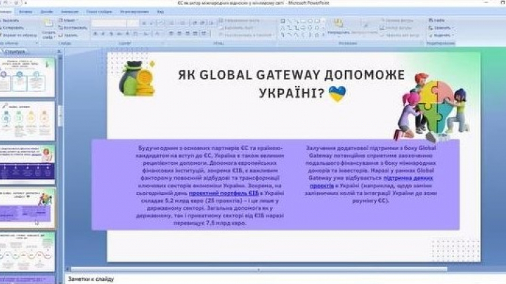506x284 pixels.
Task: Open the Анимация ribbon tab
Action: pos(70,12)
